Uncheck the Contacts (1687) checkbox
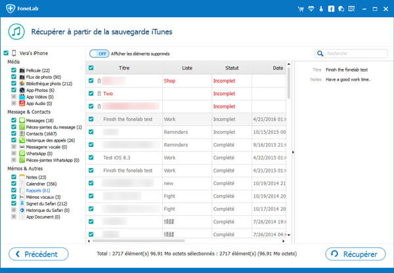This screenshot has height=273, width=394. point(14,133)
